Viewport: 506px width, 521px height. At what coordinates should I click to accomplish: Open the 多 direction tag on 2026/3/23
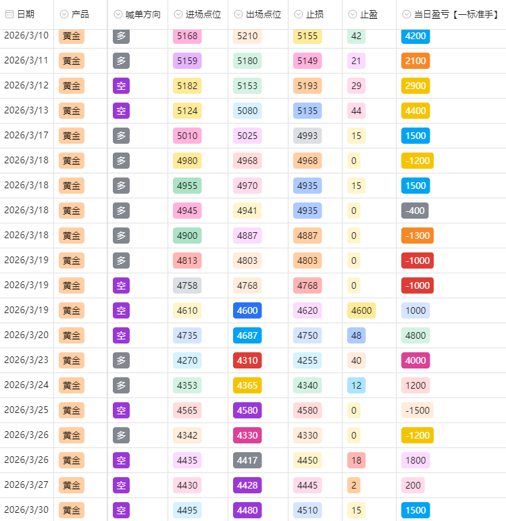coord(121,360)
